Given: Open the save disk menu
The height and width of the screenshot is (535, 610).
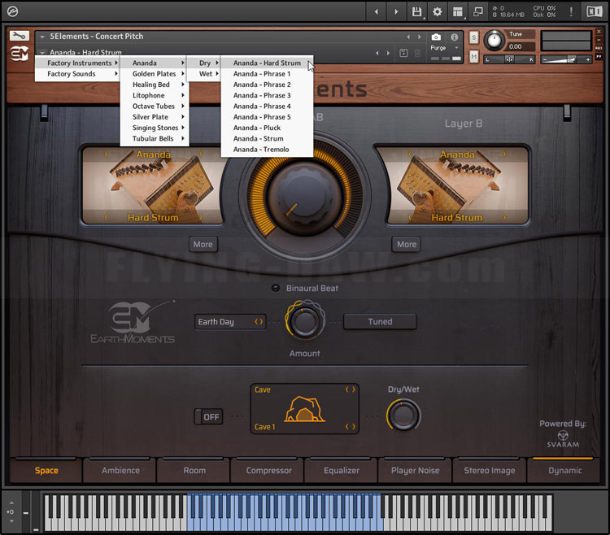Looking at the screenshot, I should [416, 11].
